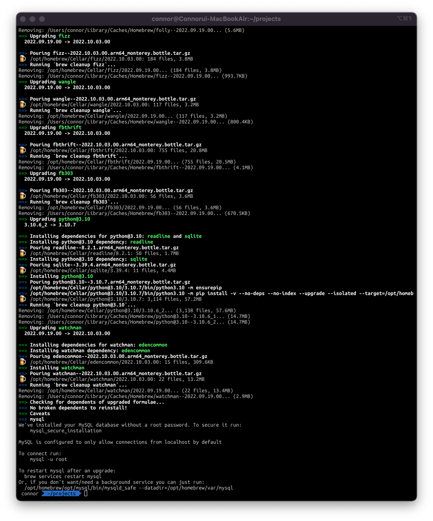Click the 'brew services restart mysql' command
This screenshot has width=433, height=521.
pyautogui.click(x=63, y=477)
